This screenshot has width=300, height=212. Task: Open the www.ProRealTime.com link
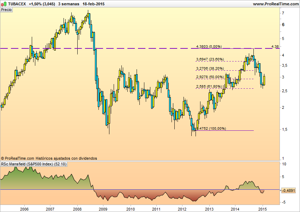point(276,4)
